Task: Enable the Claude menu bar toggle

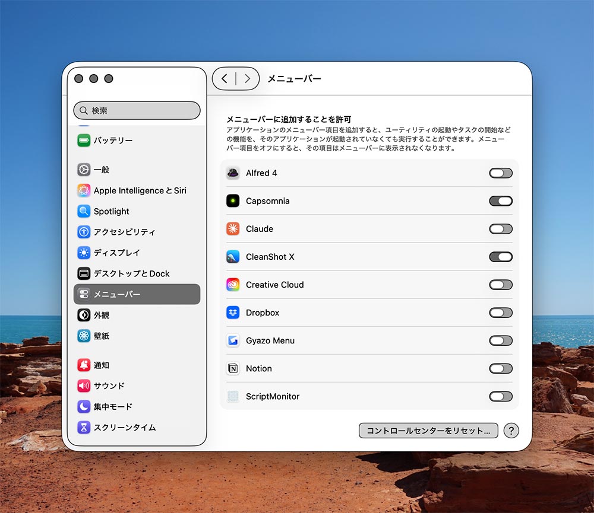Action: coord(500,229)
